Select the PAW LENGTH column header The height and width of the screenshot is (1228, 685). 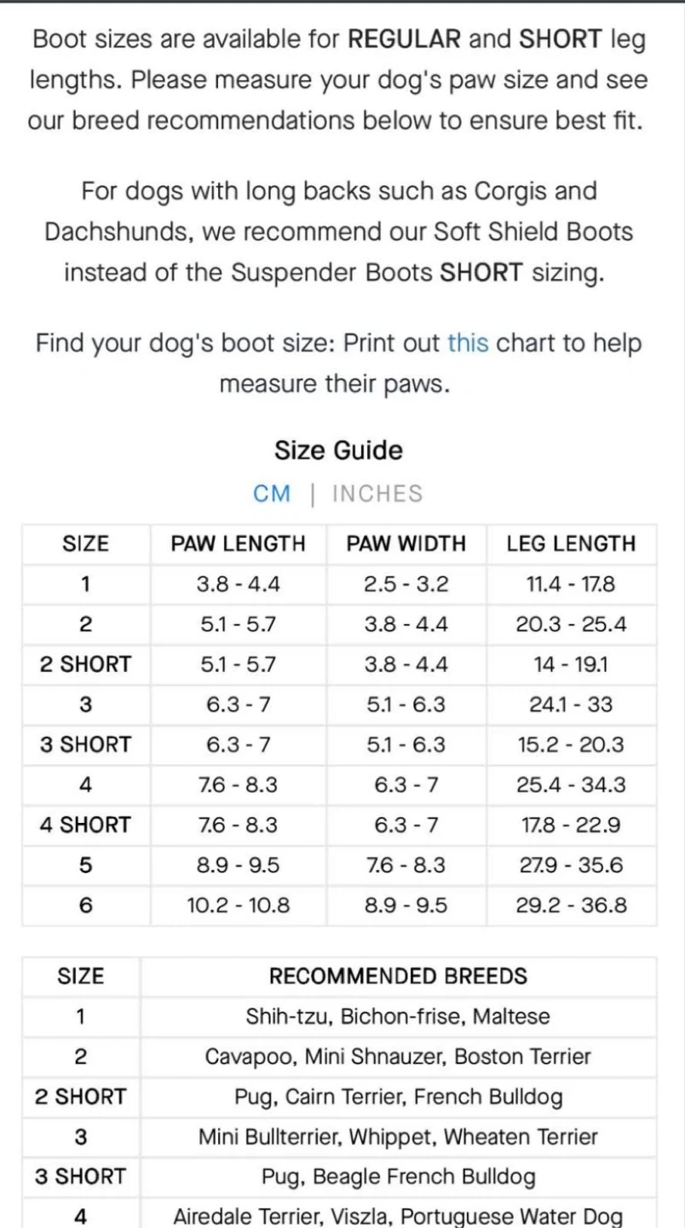click(239, 544)
